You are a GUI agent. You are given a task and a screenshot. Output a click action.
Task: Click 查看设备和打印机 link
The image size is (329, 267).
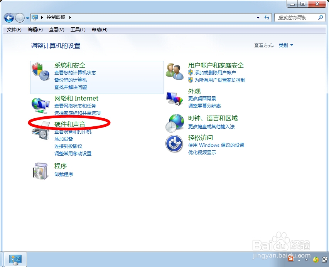(73, 132)
